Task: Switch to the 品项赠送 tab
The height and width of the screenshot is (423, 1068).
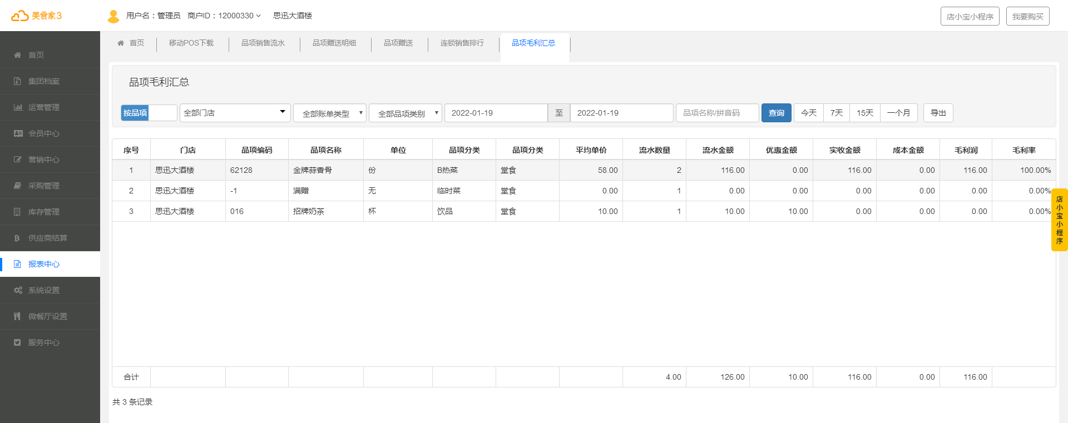Action: (x=398, y=43)
